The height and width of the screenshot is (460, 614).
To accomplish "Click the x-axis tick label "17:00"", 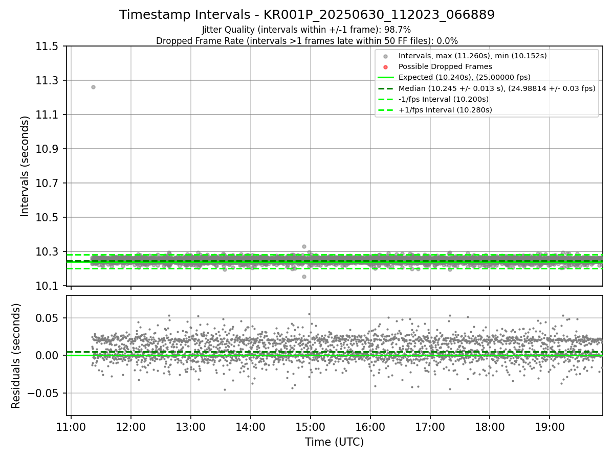I will tap(430, 426).
